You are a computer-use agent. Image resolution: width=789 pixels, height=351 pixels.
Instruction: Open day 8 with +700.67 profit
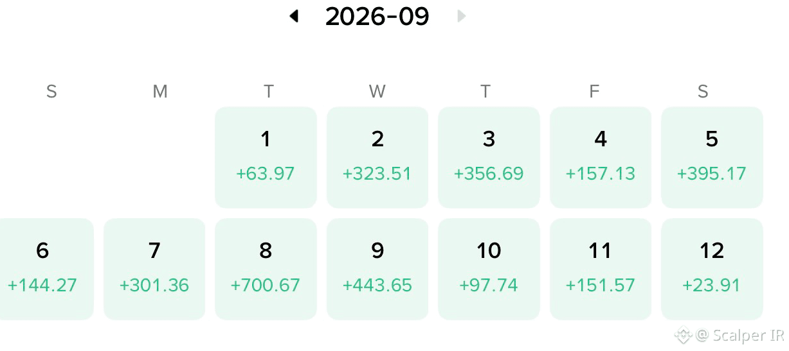pos(266,269)
